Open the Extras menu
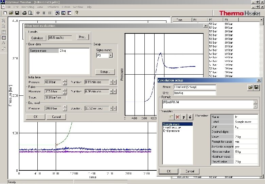This screenshot has height=184, width=265. [x=66, y=7]
